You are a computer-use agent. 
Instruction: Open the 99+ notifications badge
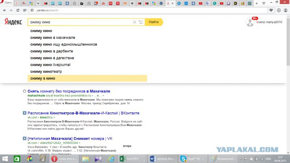point(255,18)
